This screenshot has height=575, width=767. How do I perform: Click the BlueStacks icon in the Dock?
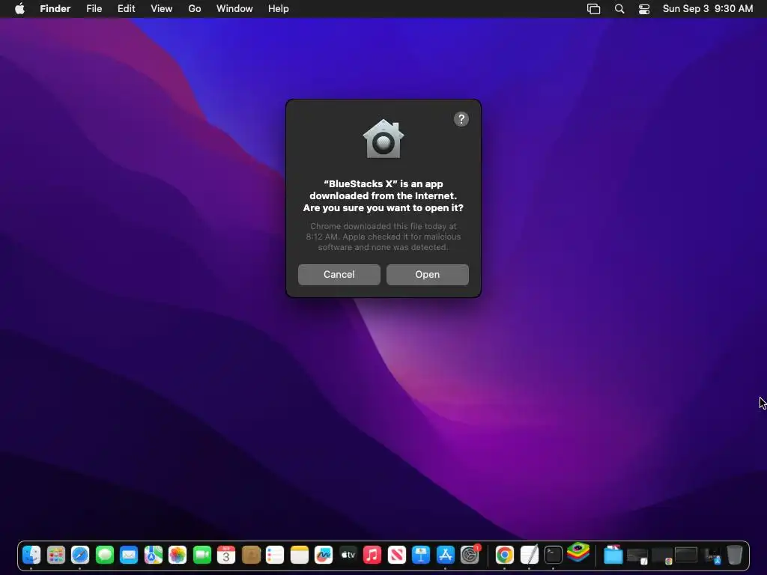(x=578, y=553)
